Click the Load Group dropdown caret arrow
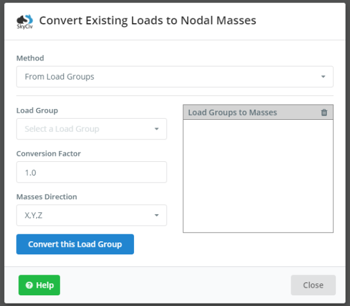This screenshot has height=306, width=350. pyautogui.click(x=157, y=129)
